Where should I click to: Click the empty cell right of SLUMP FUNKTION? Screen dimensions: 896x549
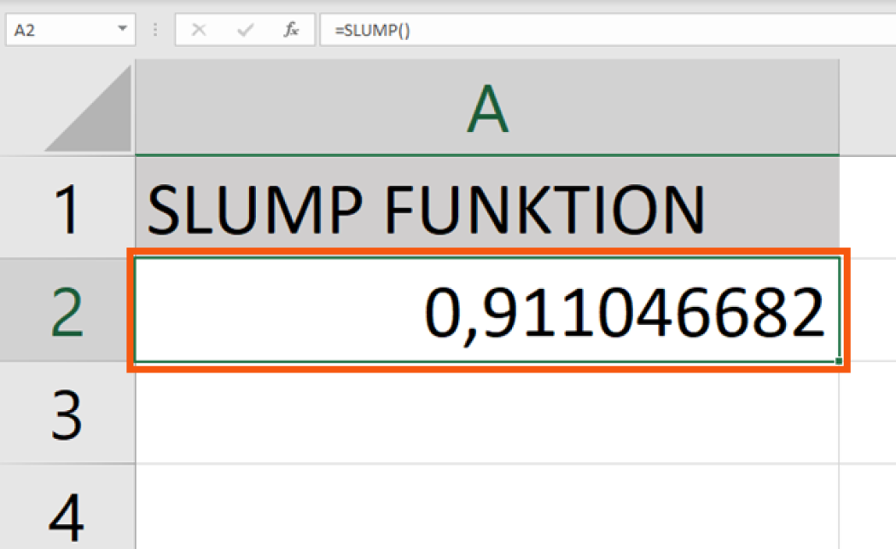(868, 208)
